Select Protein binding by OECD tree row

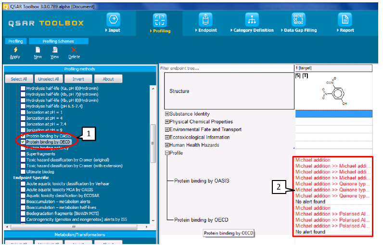[x=201, y=220]
